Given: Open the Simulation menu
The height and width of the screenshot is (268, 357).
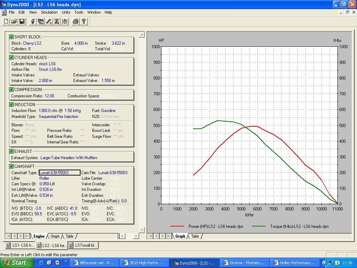Looking at the screenshot, I should (49, 12).
